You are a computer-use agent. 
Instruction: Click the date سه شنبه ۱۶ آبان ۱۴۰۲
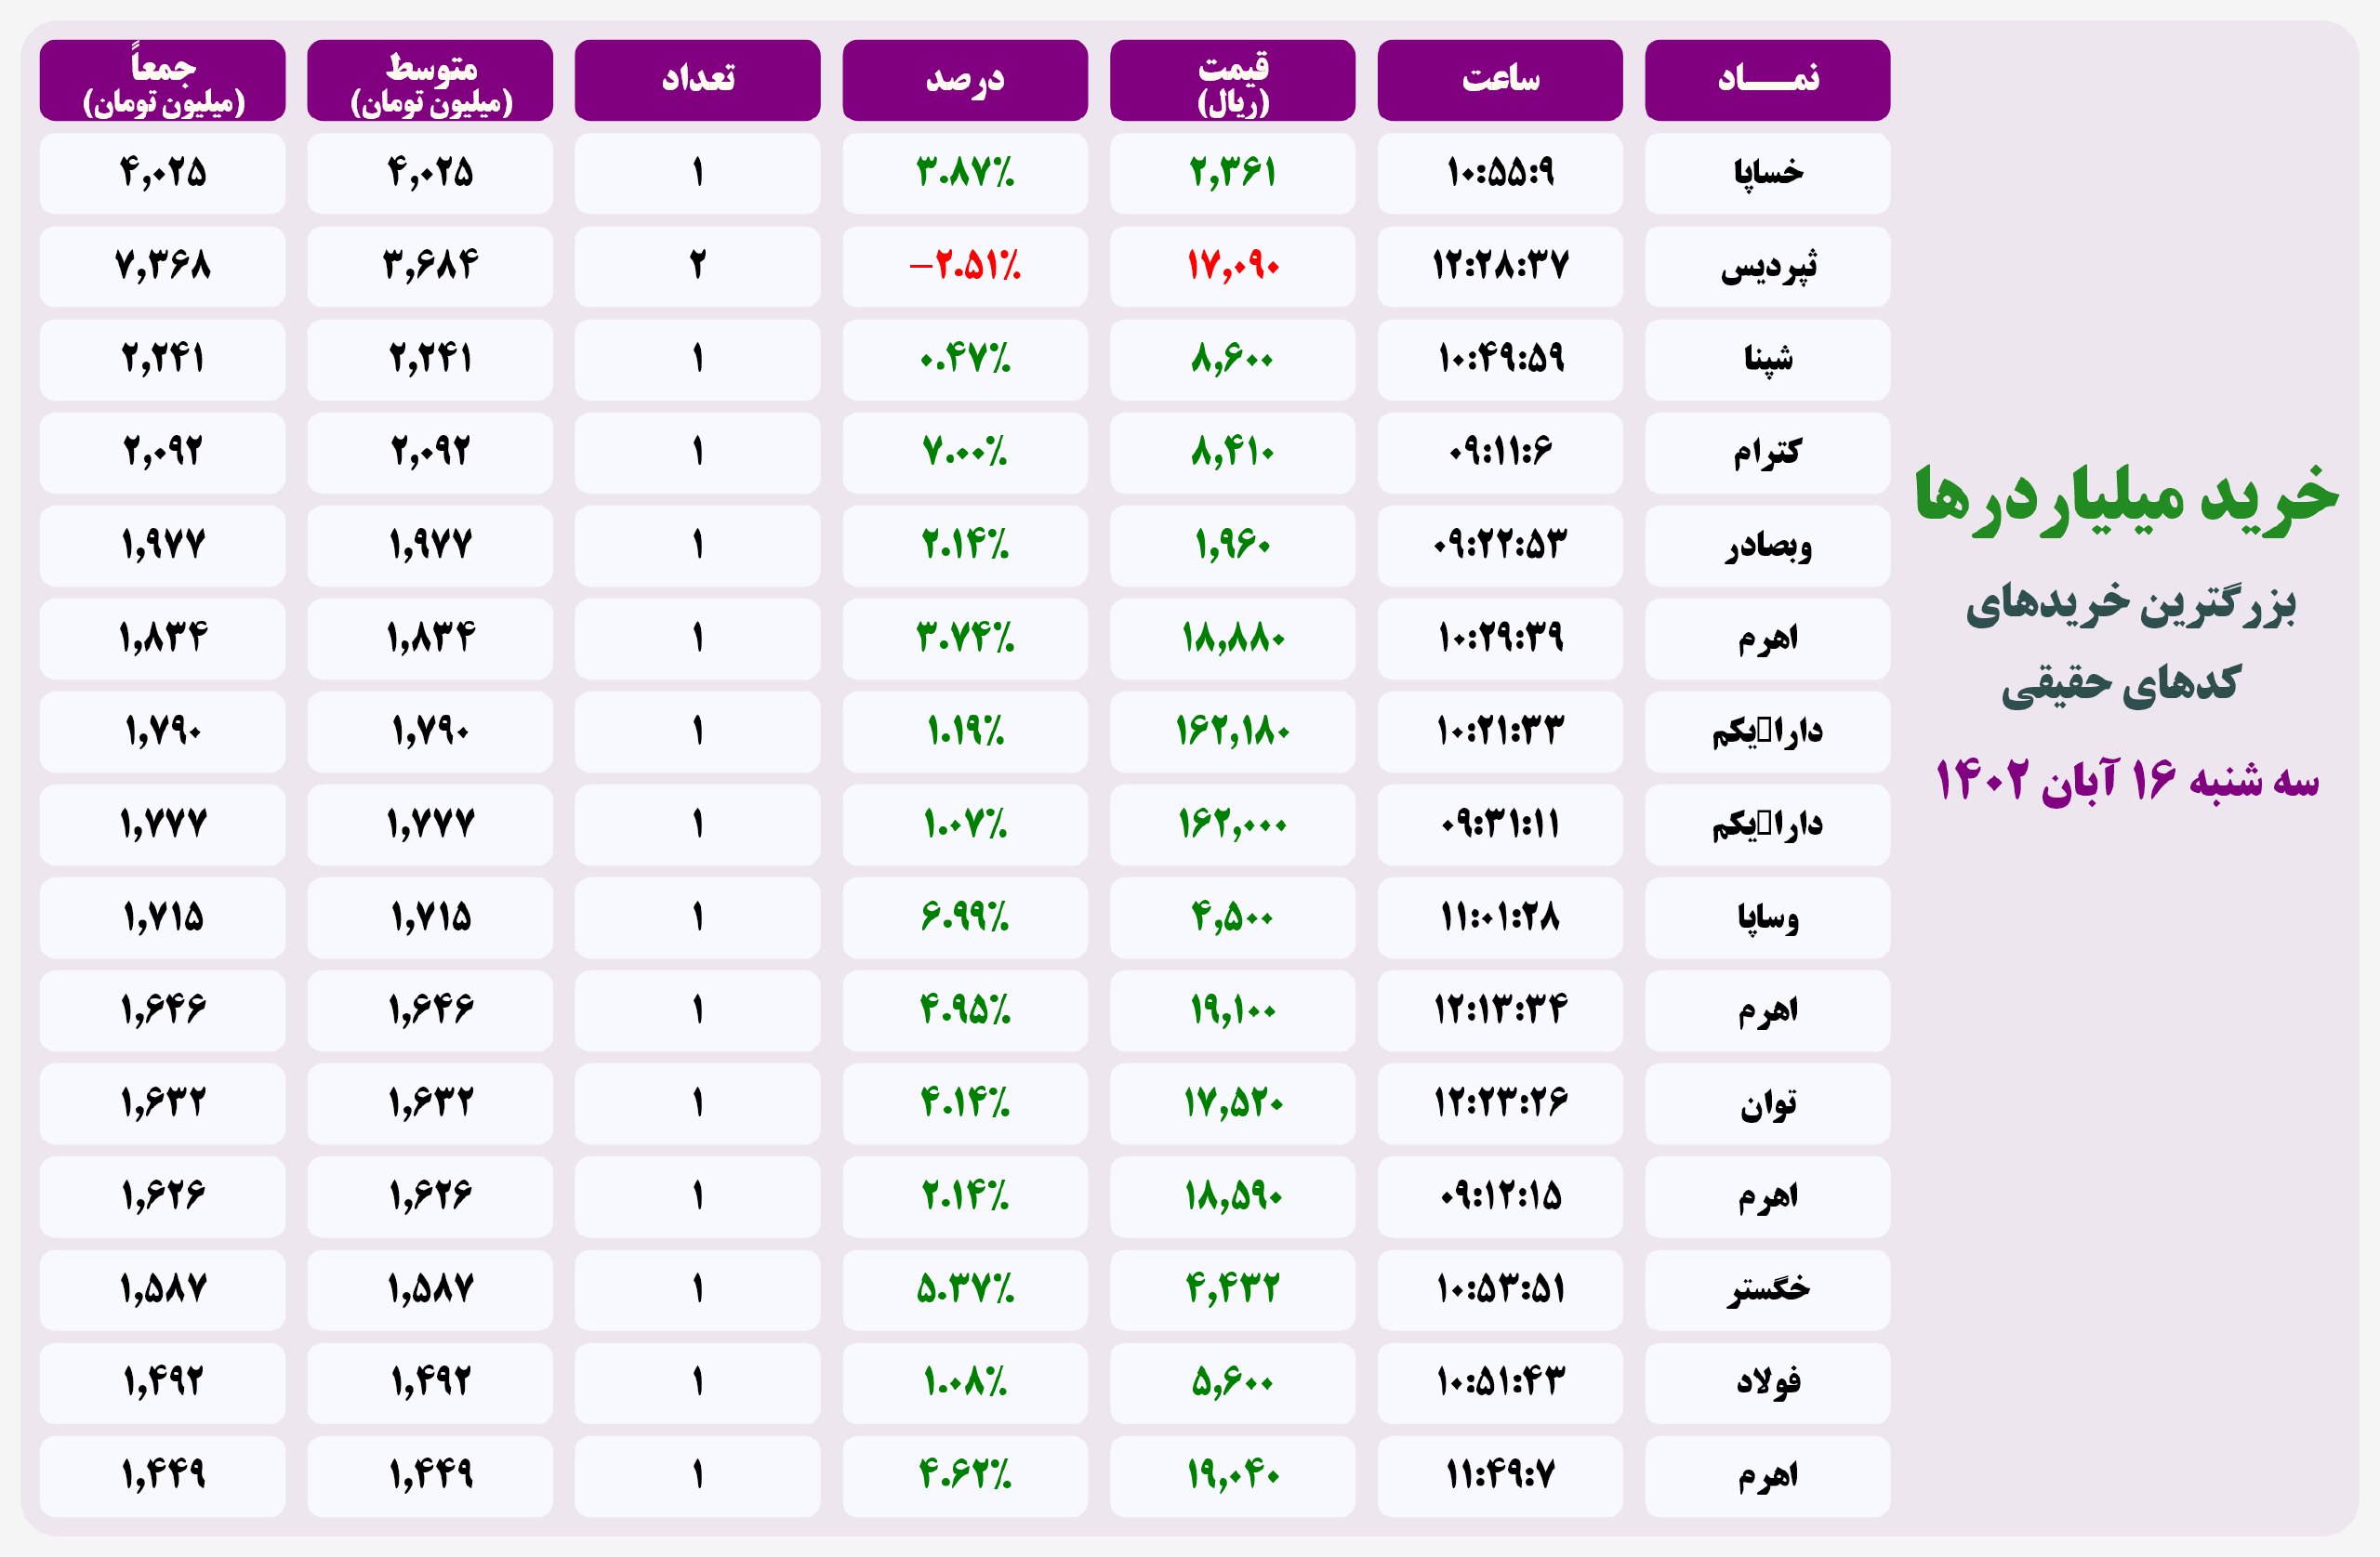pos(2126,780)
